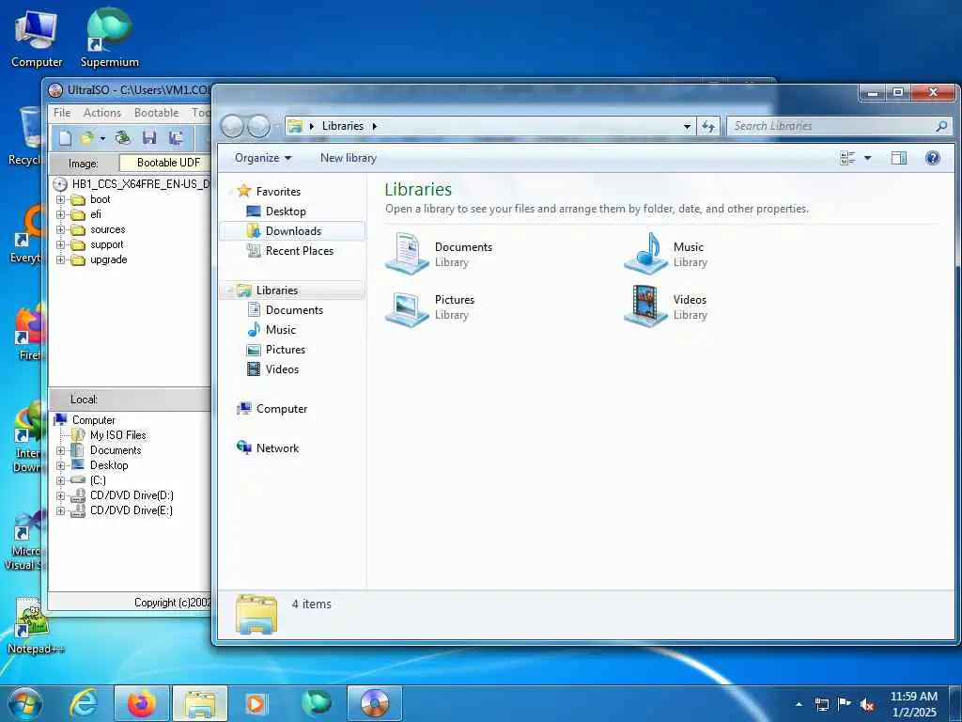Open Windows Media Player from the taskbar
The width and height of the screenshot is (962, 722).
pyautogui.click(x=256, y=703)
